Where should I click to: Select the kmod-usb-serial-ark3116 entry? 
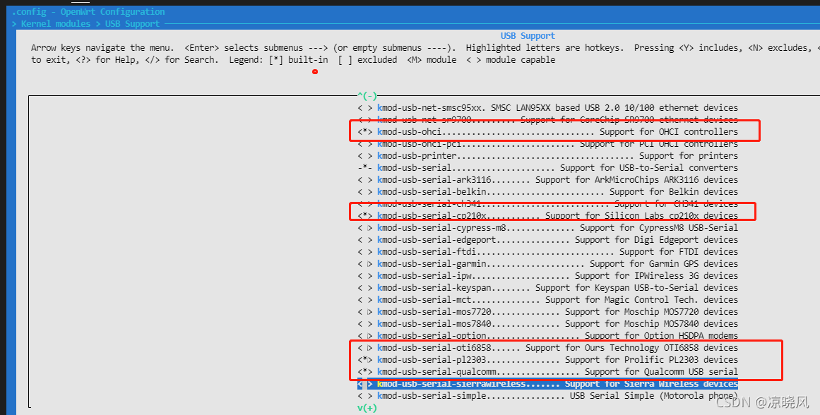[x=547, y=180]
